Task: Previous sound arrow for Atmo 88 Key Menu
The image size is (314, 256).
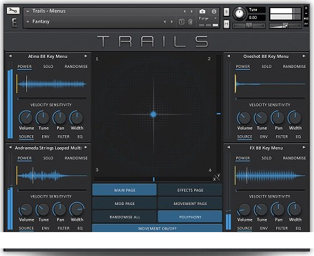Action: 10,56
